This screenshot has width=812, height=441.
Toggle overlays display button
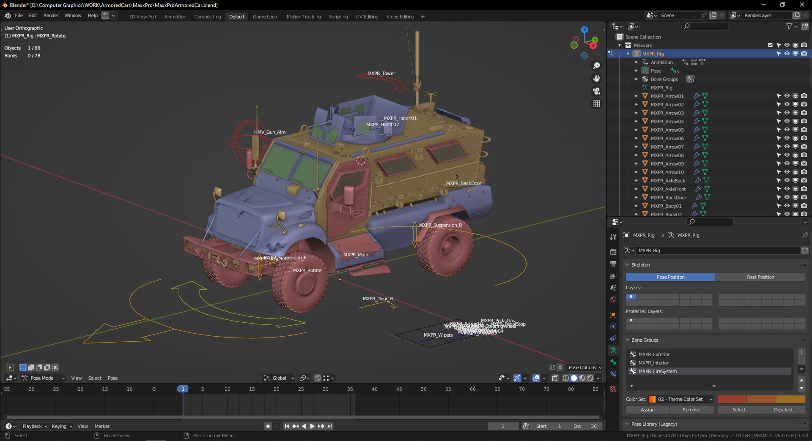[536, 378]
